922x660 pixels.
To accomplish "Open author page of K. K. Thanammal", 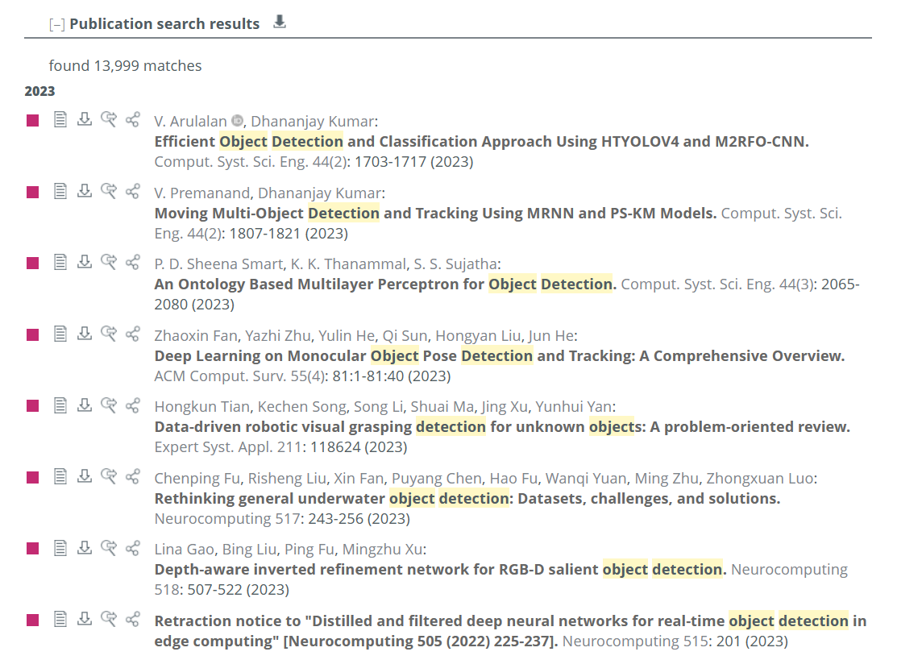I will (348, 264).
